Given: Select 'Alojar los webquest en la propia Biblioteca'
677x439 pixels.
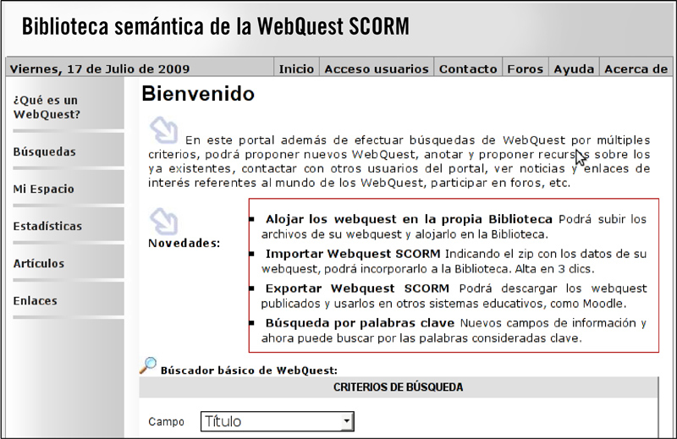Looking at the screenshot, I should coord(409,219).
